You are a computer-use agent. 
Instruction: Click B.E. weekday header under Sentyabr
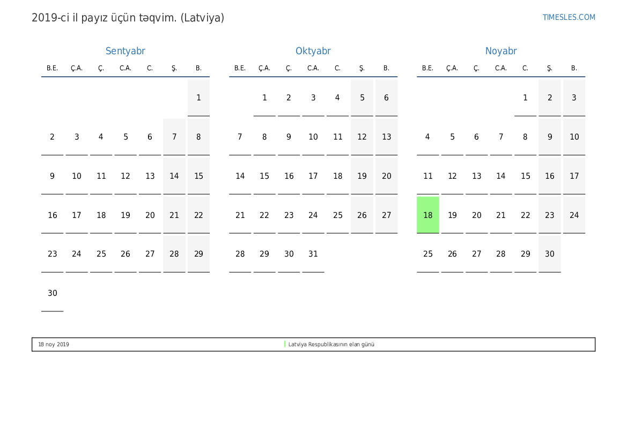52,68
